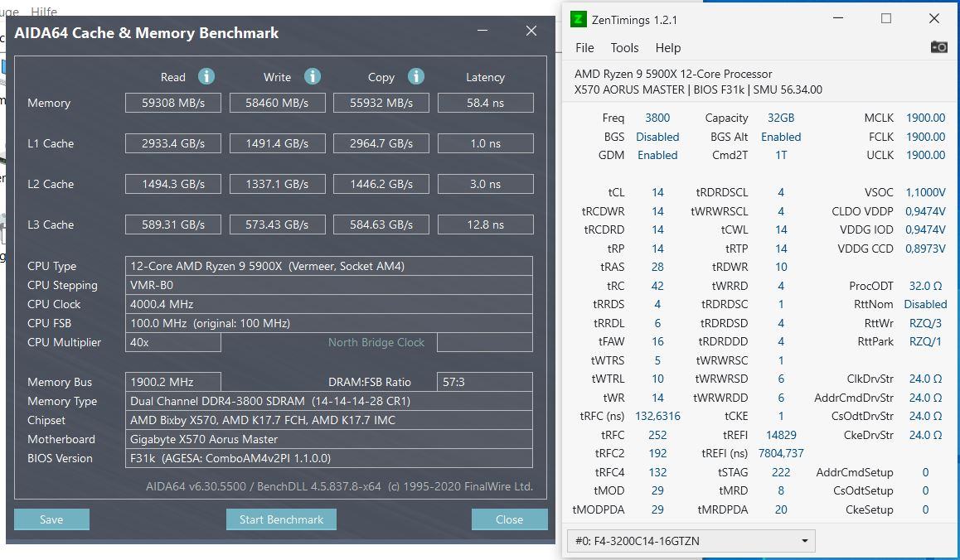Click Memory Type field Dual Channel DDR4-3800
The image size is (960, 560).
click(329, 402)
